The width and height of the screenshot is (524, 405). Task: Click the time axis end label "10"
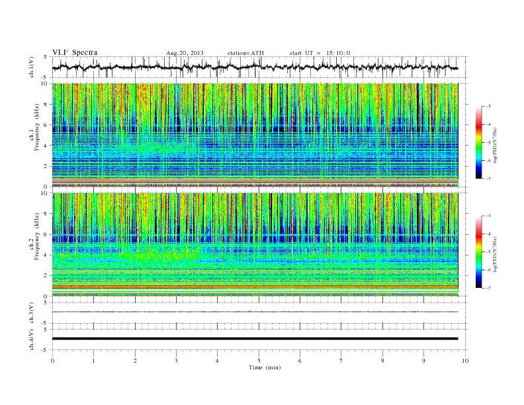tap(466, 361)
